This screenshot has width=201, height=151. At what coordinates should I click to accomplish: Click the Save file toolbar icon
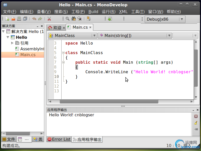pyautogui.click(x=19, y=19)
